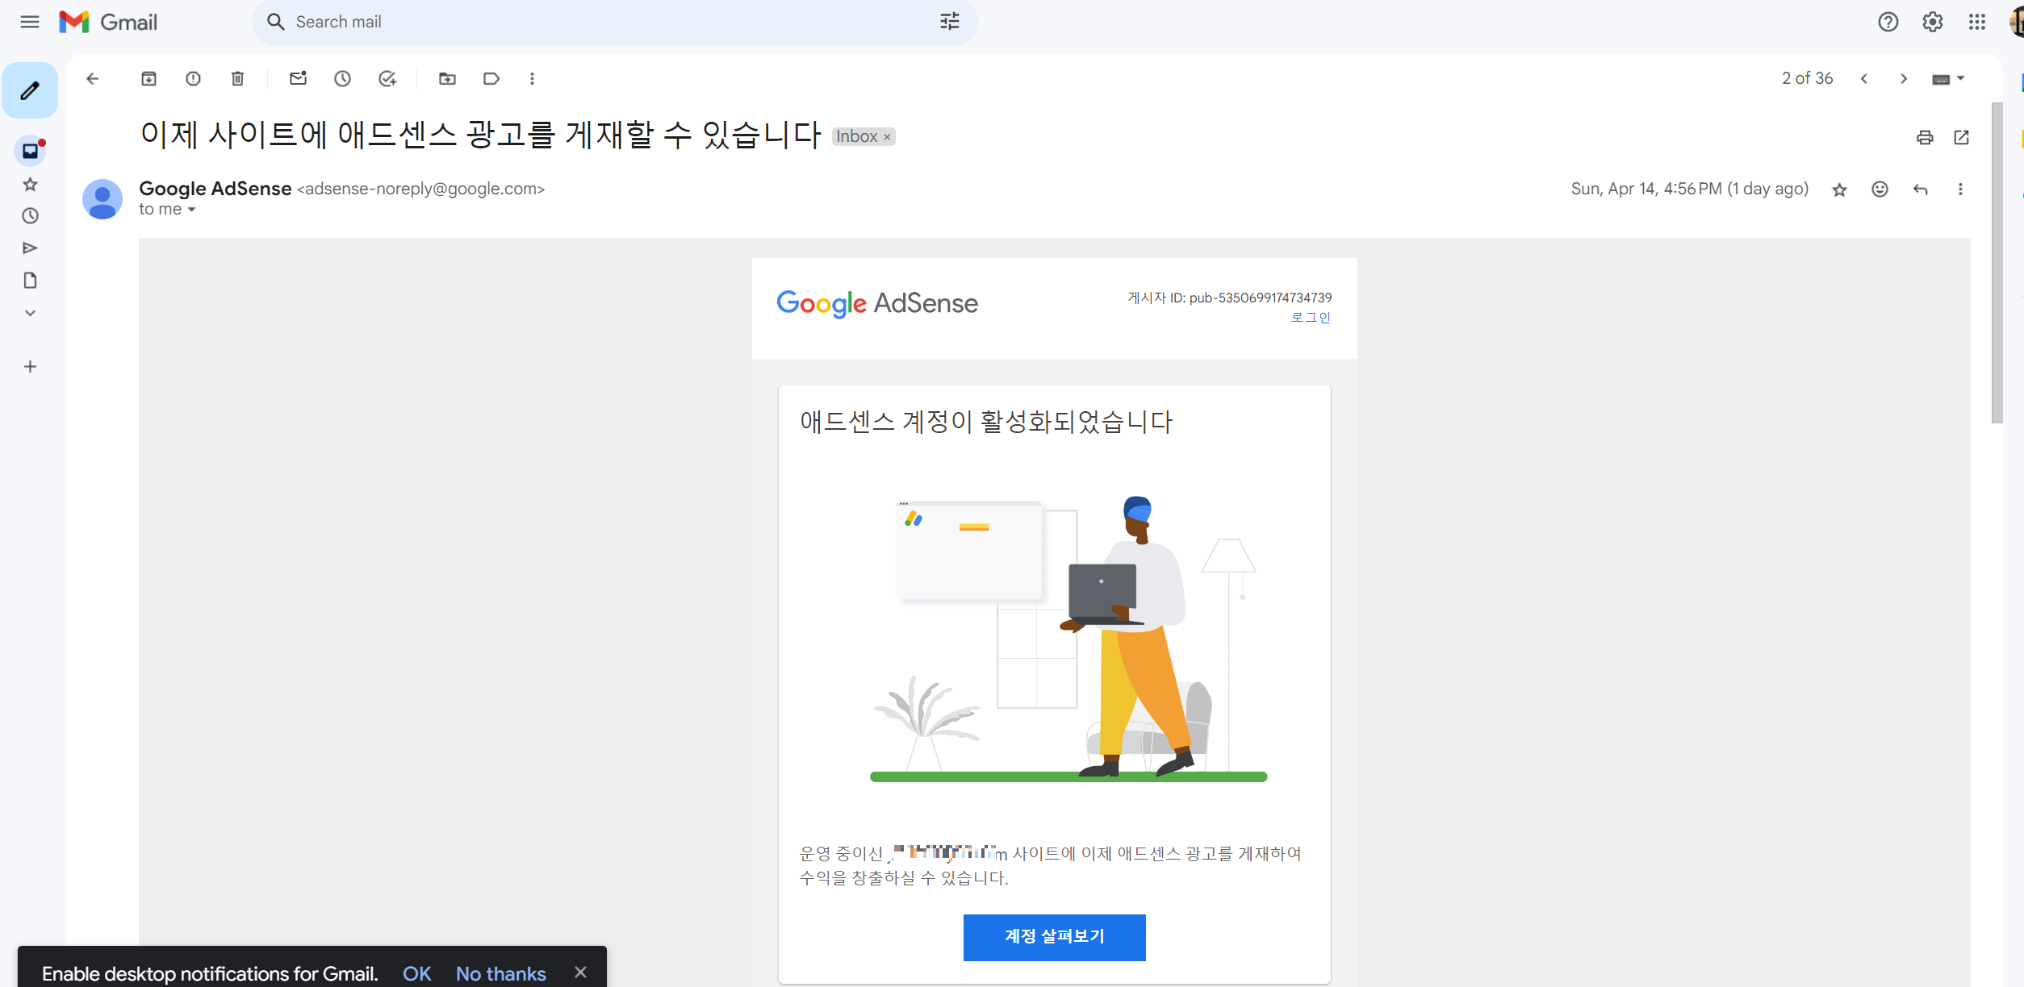The height and width of the screenshot is (987, 2024).
Task: Report this message as spam
Action: pyautogui.click(x=193, y=78)
